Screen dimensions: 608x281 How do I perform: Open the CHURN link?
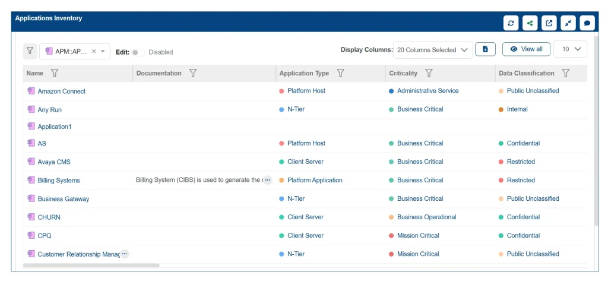49,217
